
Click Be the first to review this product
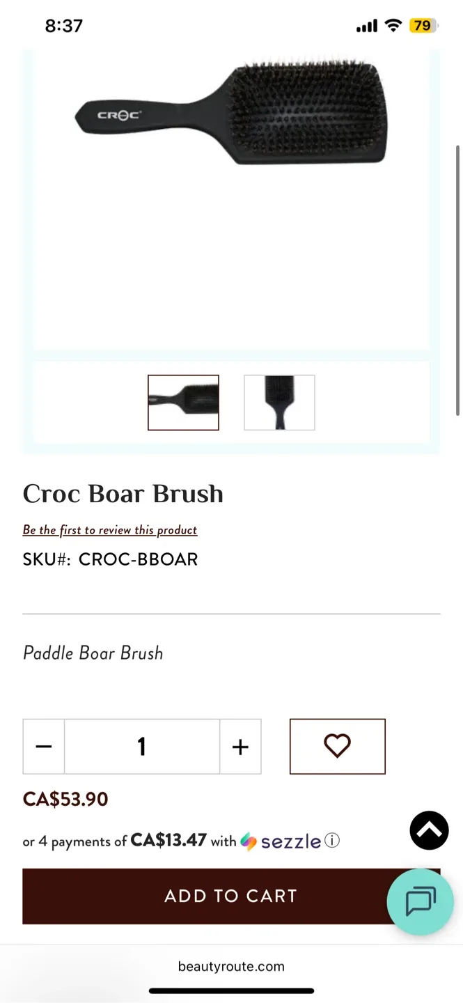pos(110,530)
